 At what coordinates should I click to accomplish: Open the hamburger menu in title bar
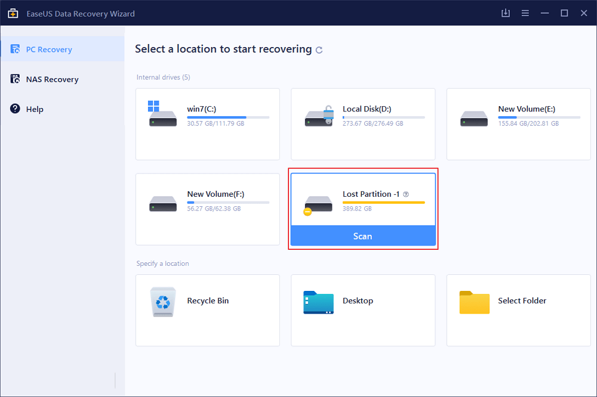click(525, 13)
